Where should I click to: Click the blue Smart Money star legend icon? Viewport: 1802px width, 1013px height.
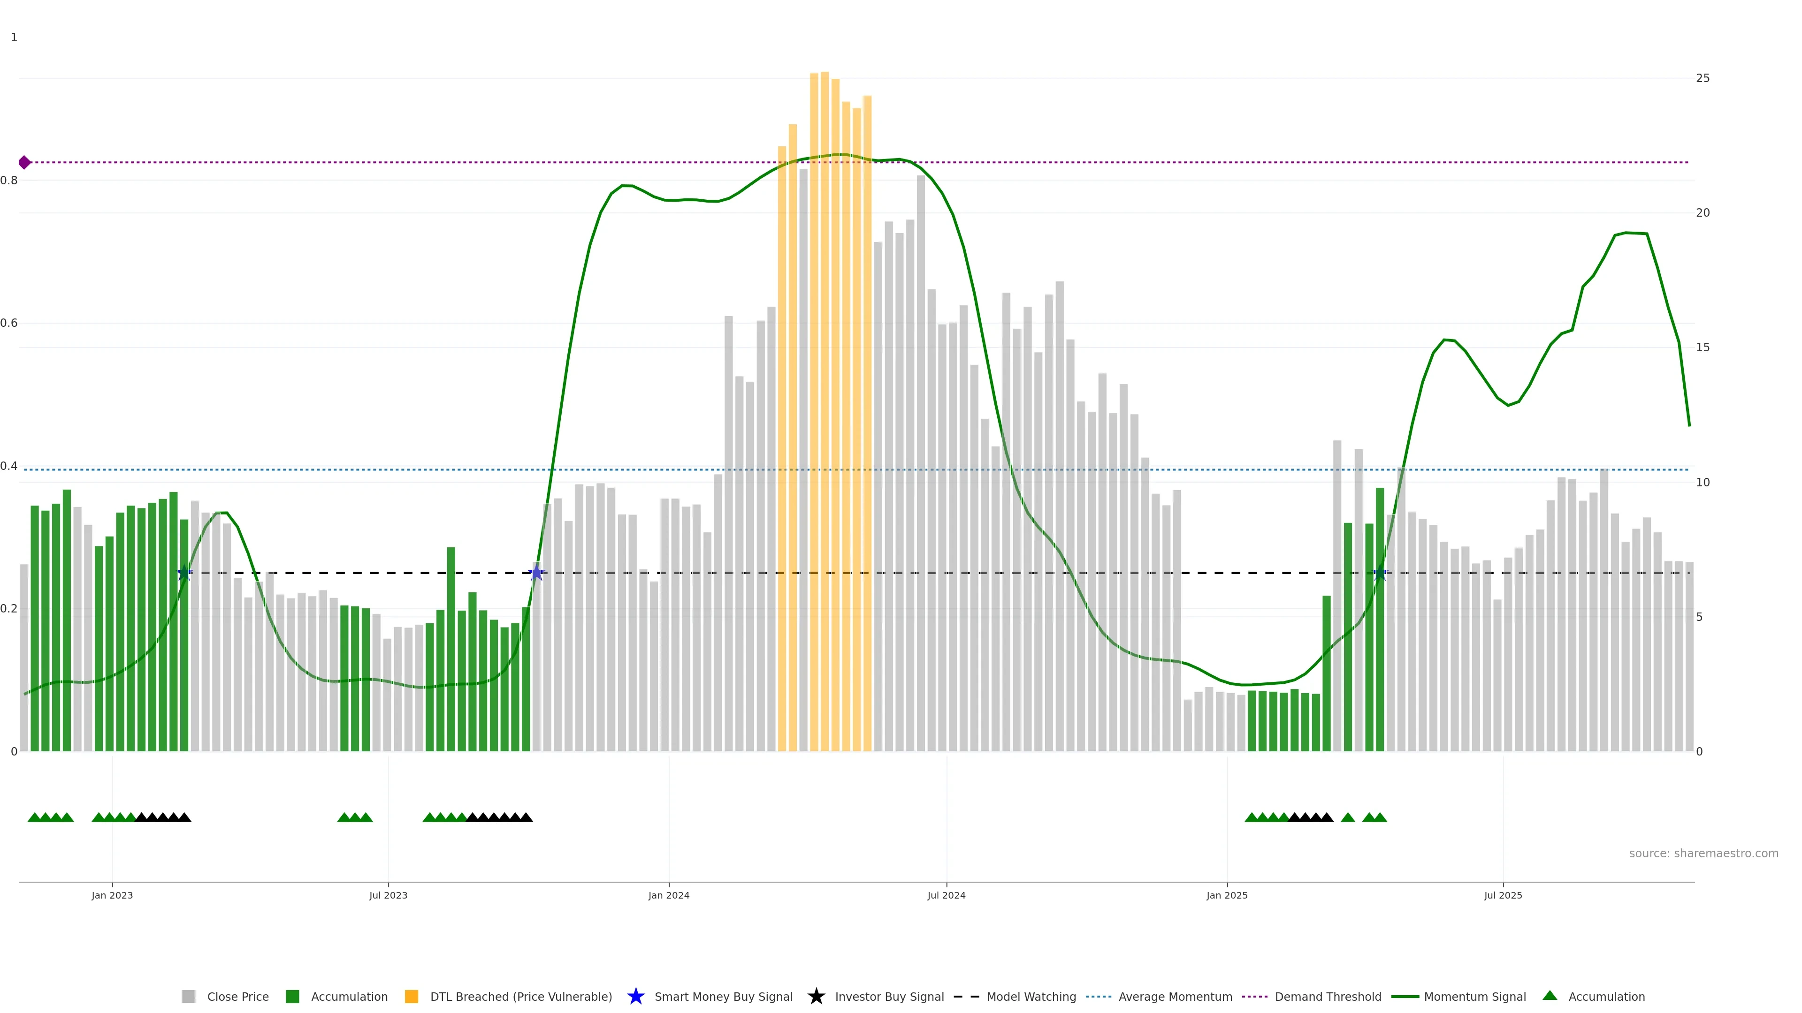tap(635, 996)
